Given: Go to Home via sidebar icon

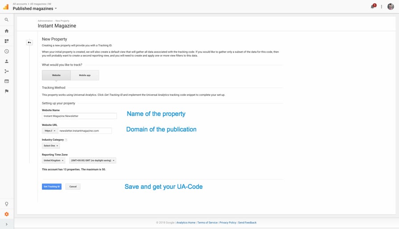Looking at the screenshot, I should click(x=7, y=31).
